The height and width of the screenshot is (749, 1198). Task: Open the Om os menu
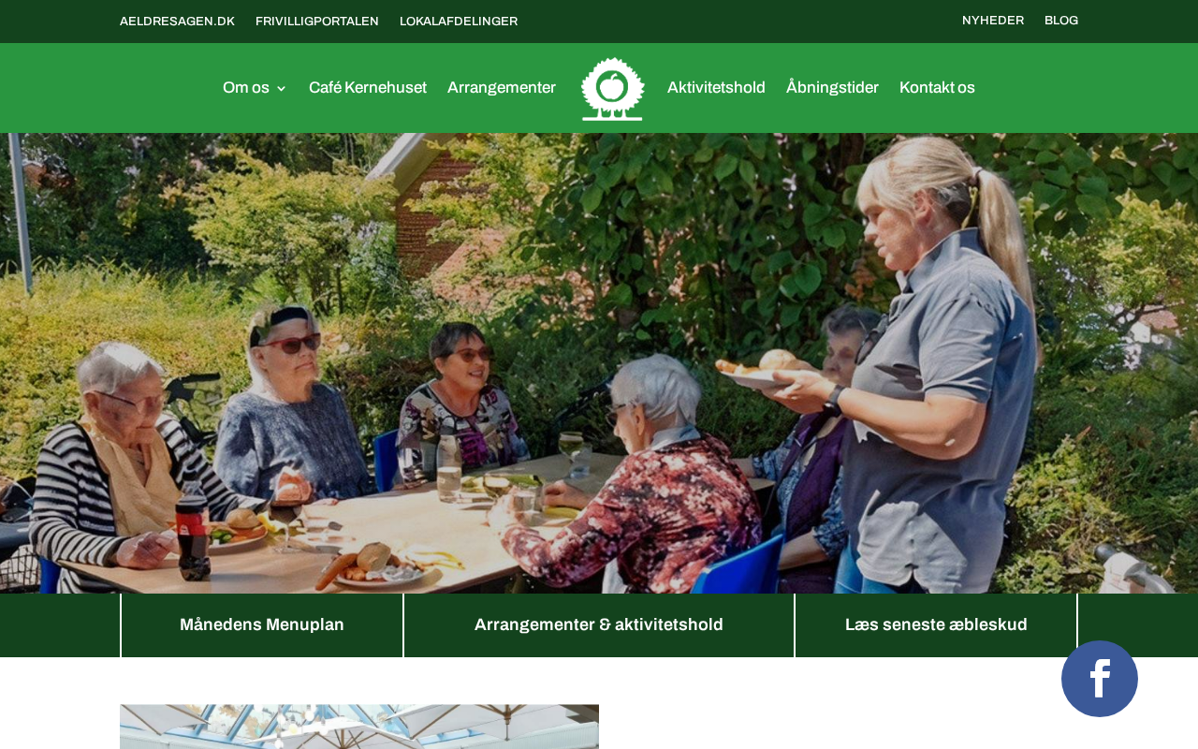tap(246, 88)
